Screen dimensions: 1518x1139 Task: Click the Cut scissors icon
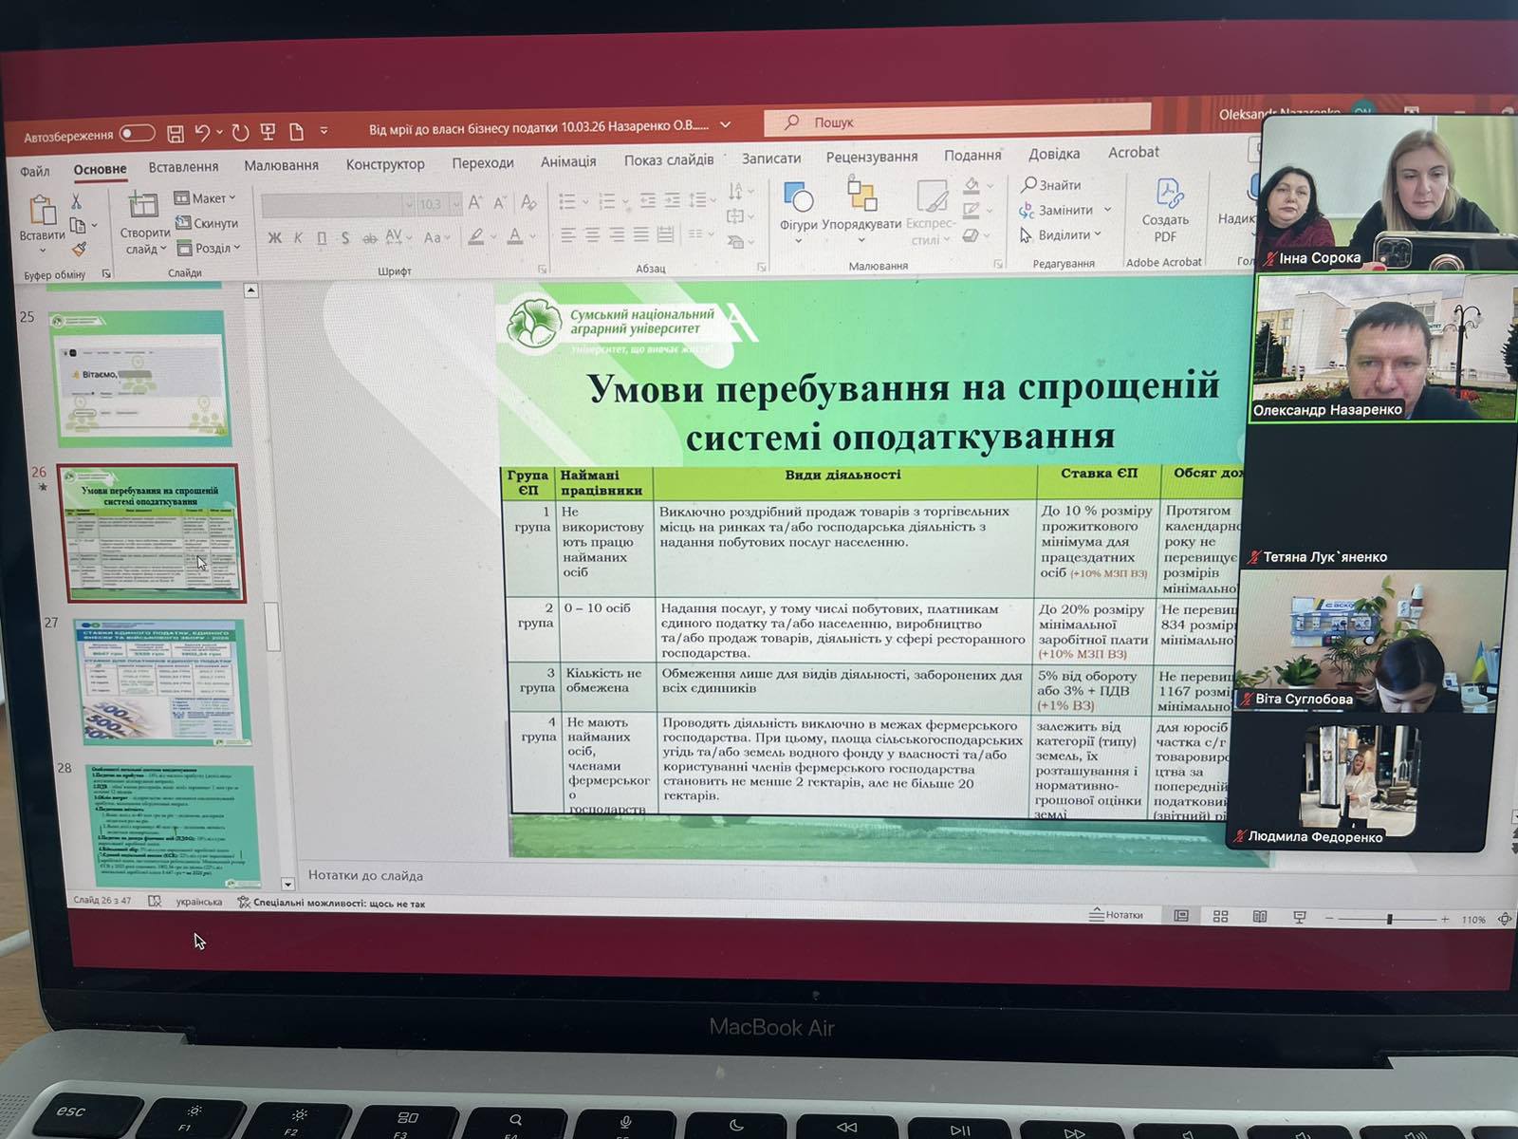click(x=76, y=201)
